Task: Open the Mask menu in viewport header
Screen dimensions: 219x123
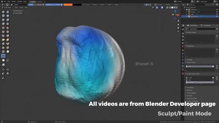Action: (26, 8)
